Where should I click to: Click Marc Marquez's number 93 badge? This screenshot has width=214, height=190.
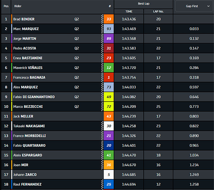pos(109,29)
